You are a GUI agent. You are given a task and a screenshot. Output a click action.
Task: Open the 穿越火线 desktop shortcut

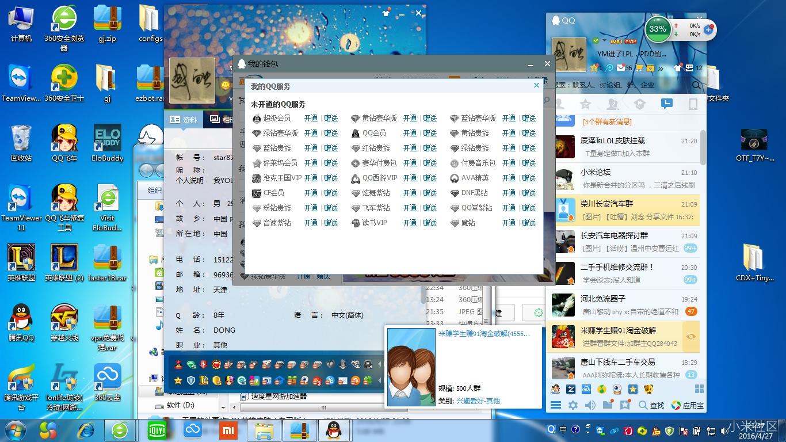(64, 323)
